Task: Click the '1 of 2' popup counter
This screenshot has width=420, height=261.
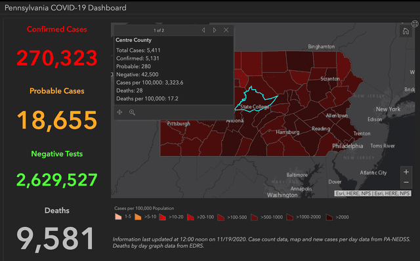Action: tap(159, 30)
